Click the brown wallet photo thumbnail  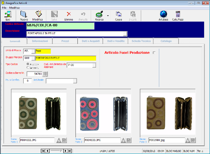click(168, 113)
